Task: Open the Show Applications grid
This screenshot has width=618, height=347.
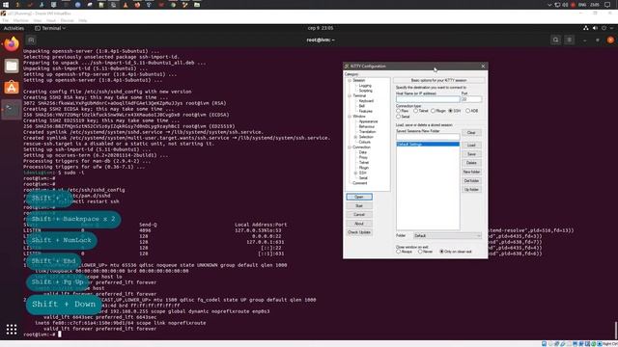Action: [x=12, y=330]
